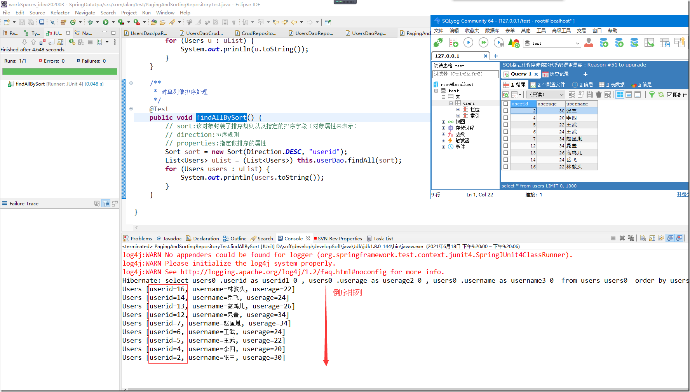Click Eclipse Back navigation yellow arrow
This screenshot has width=690, height=392.
[x=294, y=22]
